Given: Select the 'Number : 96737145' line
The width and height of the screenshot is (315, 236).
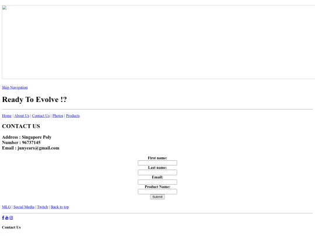Looking at the screenshot, I should coord(22,143).
